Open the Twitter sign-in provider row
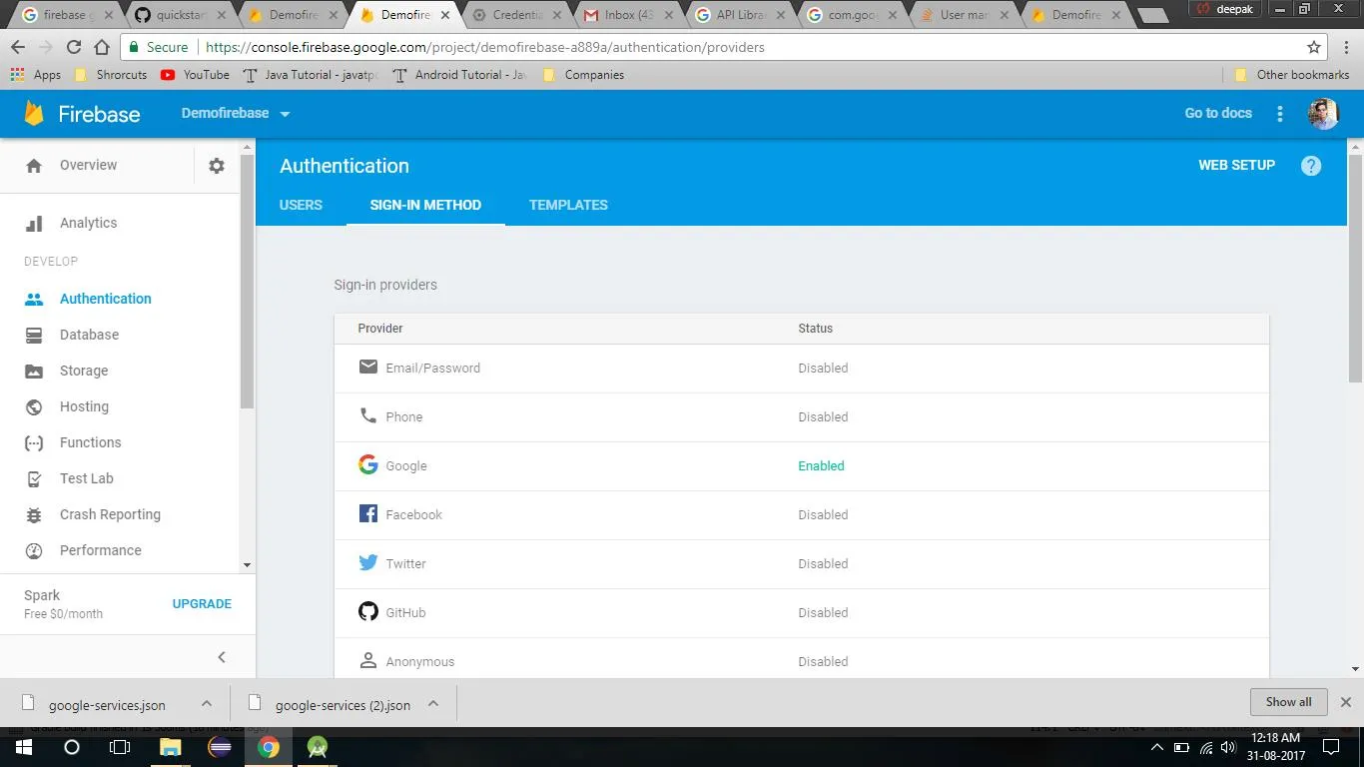The height and width of the screenshot is (767, 1364). 802,564
